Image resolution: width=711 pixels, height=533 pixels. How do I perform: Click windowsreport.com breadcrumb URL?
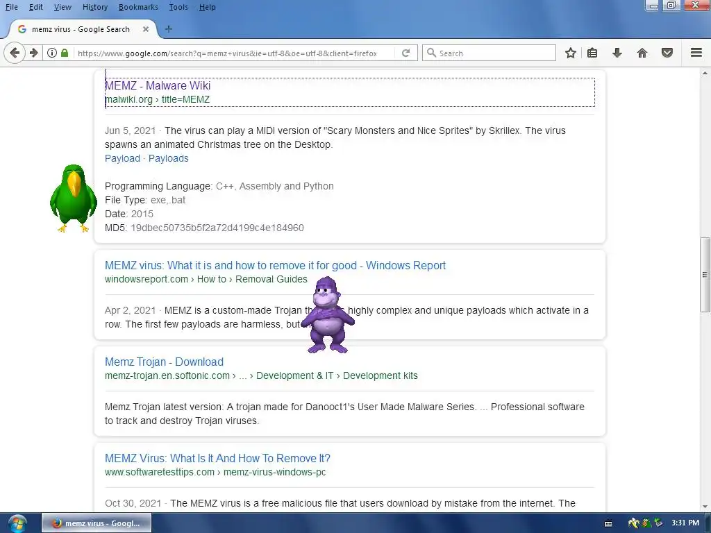pos(206,279)
